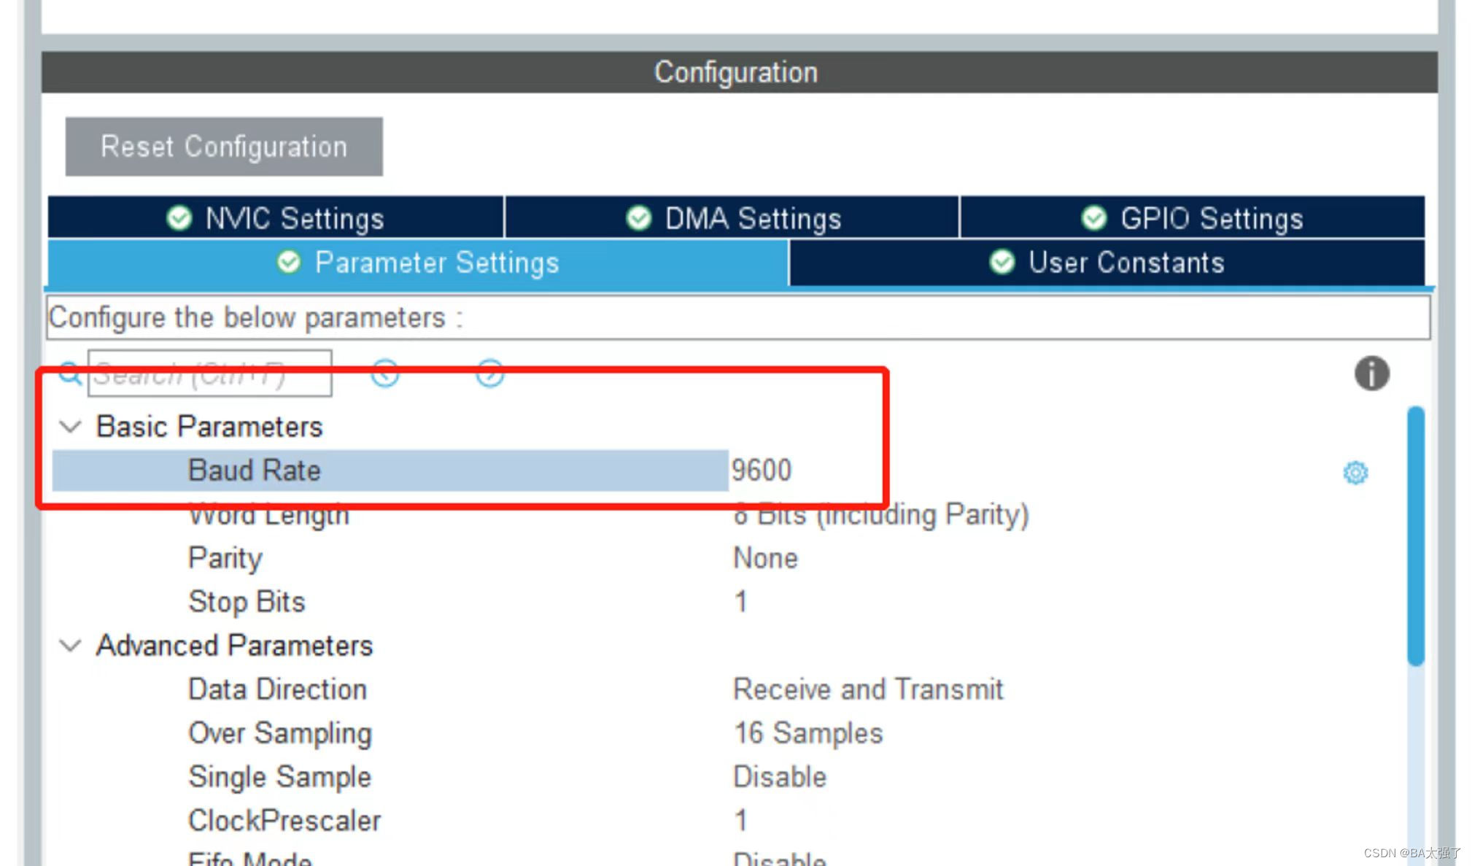Click the search magnifier icon
The image size is (1472, 866).
coord(69,373)
